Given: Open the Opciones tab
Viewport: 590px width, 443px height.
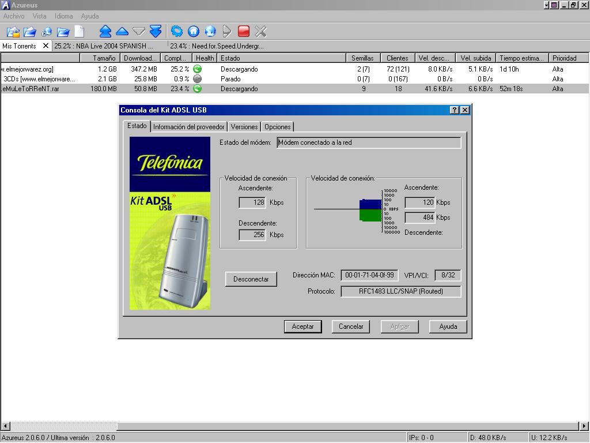Looking at the screenshot, I should (x=277, y=127).
